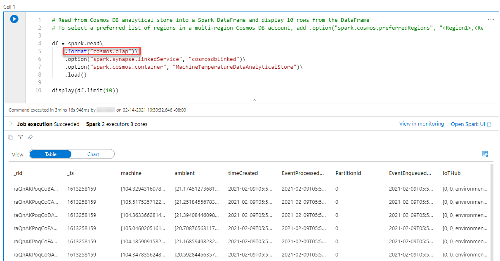
Task: Switch the output view to Chart
Action: tap(93, 154)
